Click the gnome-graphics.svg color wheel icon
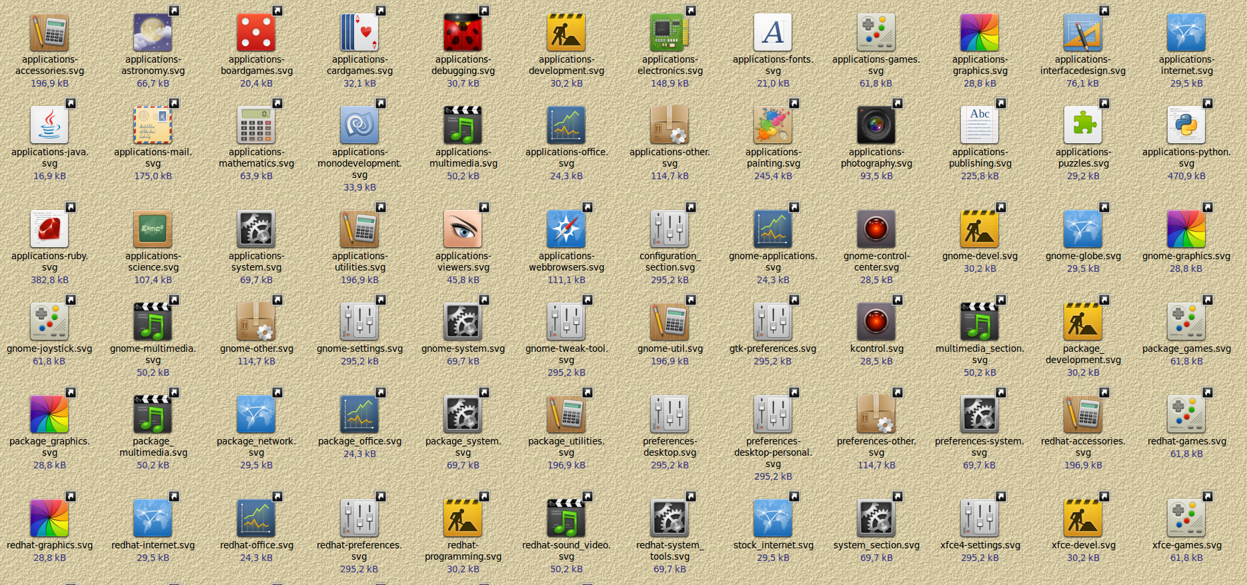Screen dimensions: 1247x585 (x=1186, y=229)
